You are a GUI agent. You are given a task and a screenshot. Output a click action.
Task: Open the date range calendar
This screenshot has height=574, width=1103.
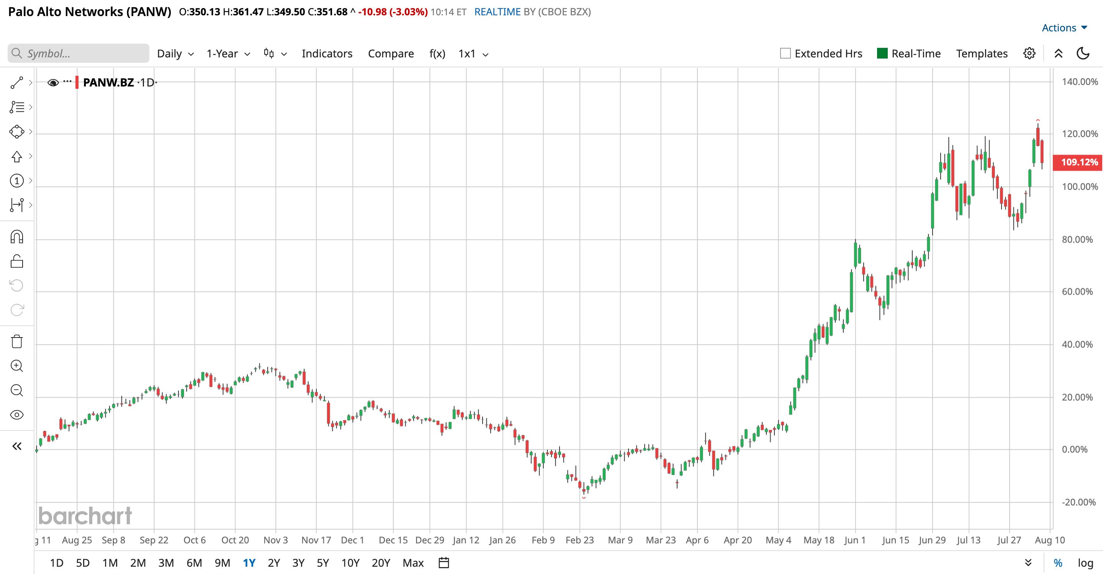pyautogui.click(x=444, y=563)
